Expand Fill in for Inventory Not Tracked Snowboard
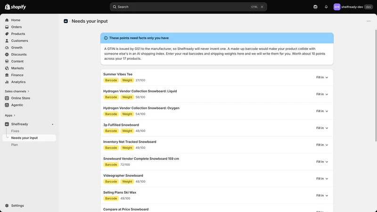 click(322, 145)
